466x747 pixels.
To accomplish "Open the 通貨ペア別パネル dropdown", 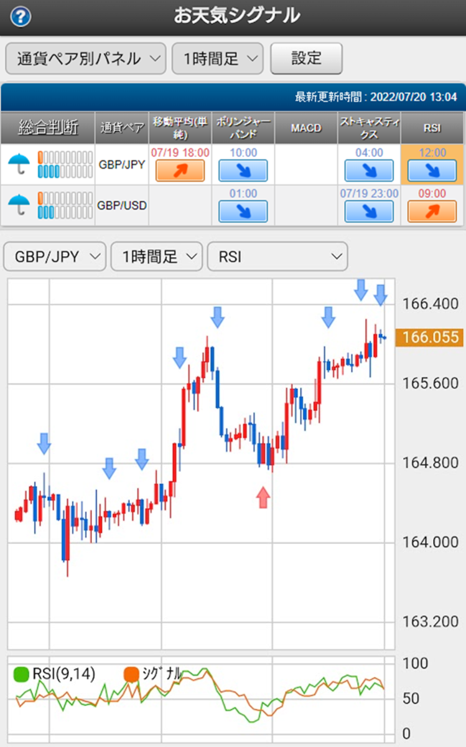I will tap(86, 59).
